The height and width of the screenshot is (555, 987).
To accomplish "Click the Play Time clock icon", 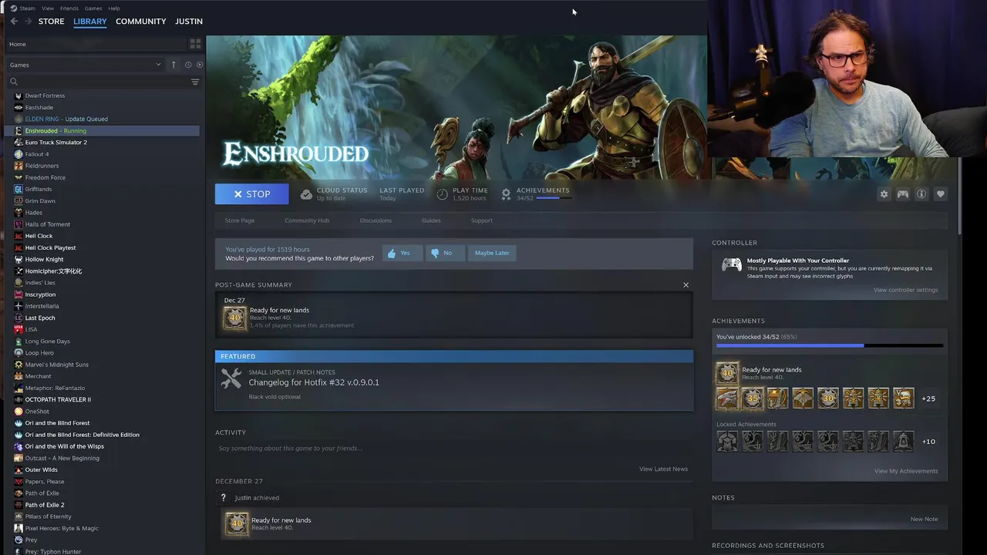I will 442,194.
